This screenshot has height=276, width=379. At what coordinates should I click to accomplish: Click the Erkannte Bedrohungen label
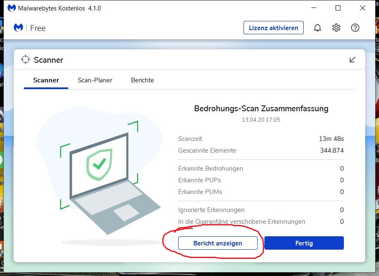[x=210, y=169]
